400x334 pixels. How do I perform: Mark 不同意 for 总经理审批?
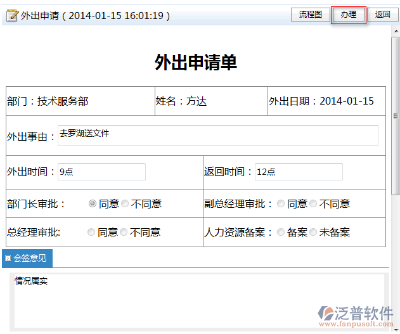124,232
